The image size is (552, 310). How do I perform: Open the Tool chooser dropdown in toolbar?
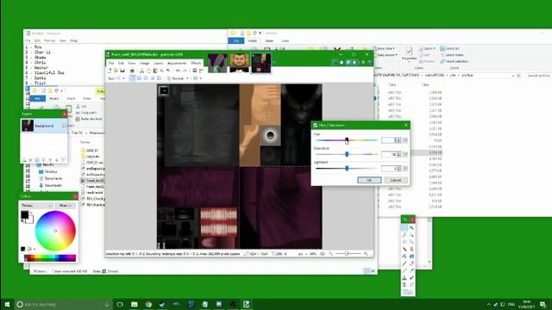[x=120, y=78]
